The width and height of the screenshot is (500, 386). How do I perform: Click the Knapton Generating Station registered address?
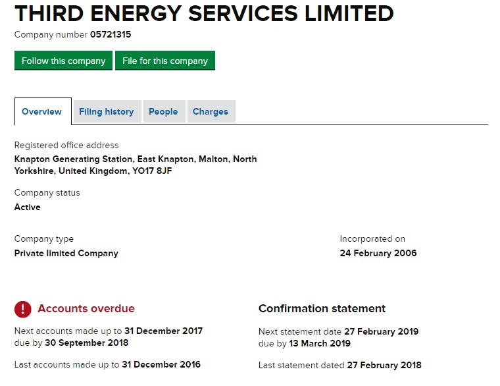coord(136,165)
